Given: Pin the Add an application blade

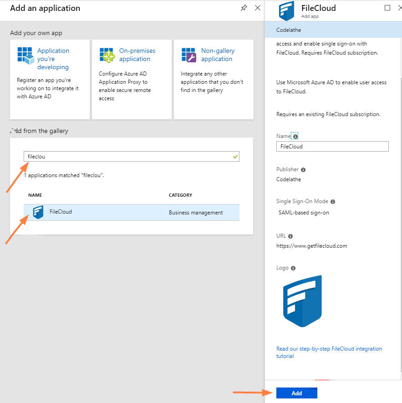Looking at the screenshot, I should 244,8.
